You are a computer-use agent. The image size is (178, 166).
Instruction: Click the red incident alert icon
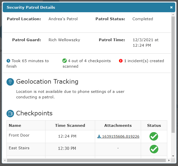pos(121,61)
